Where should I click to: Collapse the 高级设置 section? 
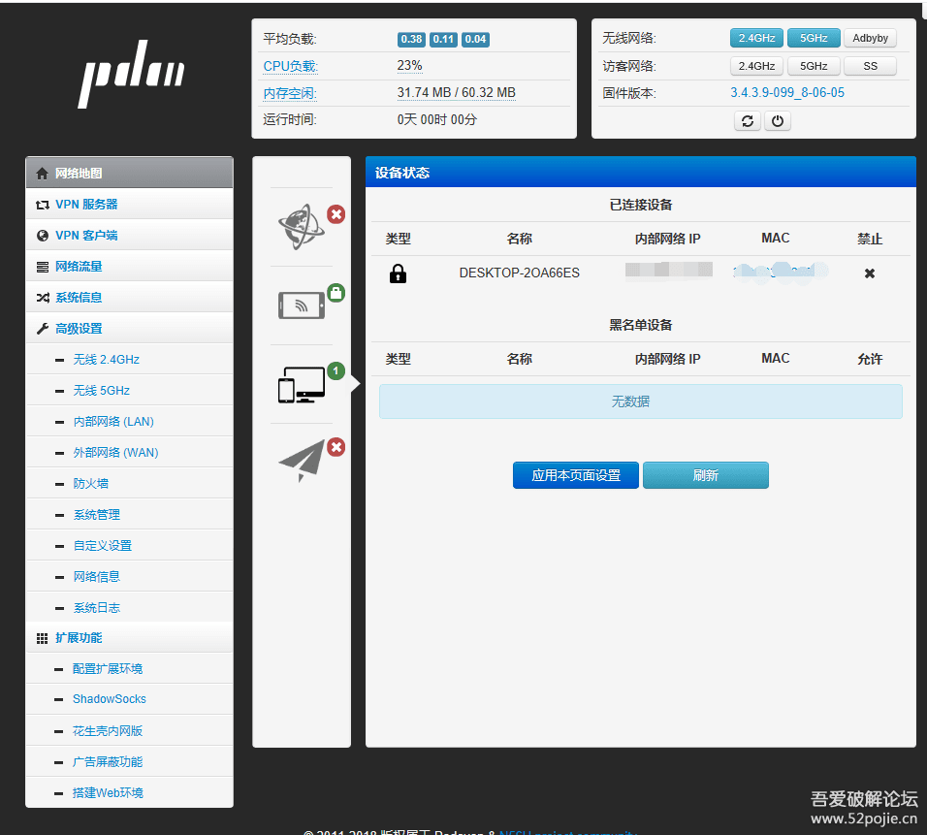click(x=79, y=329)
